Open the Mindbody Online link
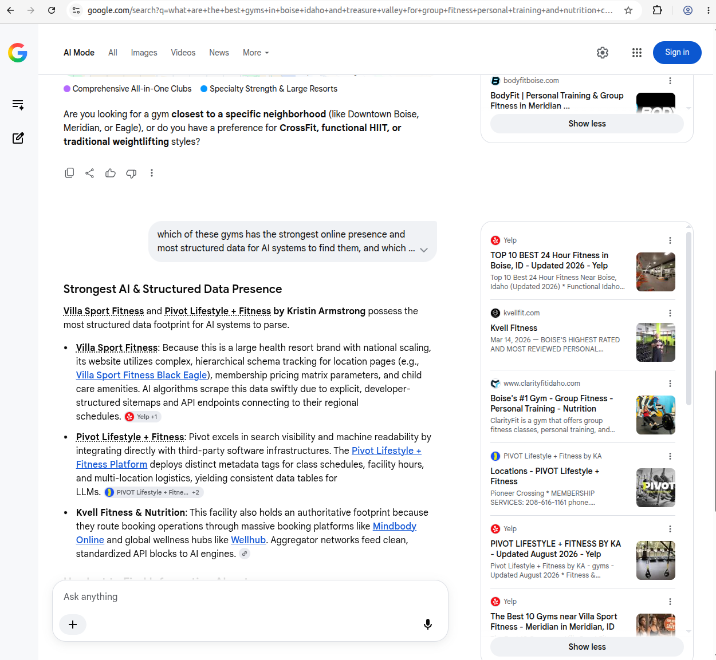Image resolution: width=716 pixels, height=660 pixels. (x=246, y=533)
